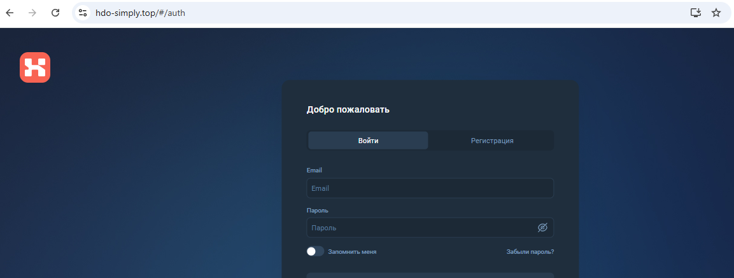
Task: Enable the Запомнить меня switch
Action: (x=315, y=251)
